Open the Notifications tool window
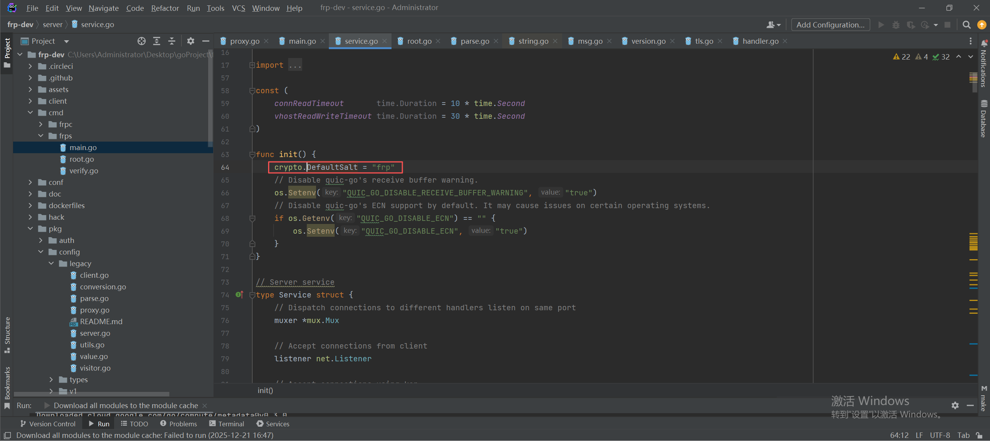The width and height of the screenshot is (990, 441). click(x=984, y=64)
